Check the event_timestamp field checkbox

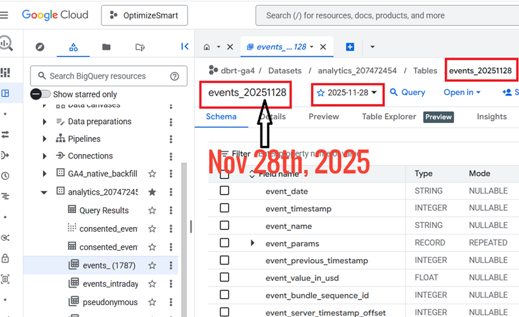224,208
